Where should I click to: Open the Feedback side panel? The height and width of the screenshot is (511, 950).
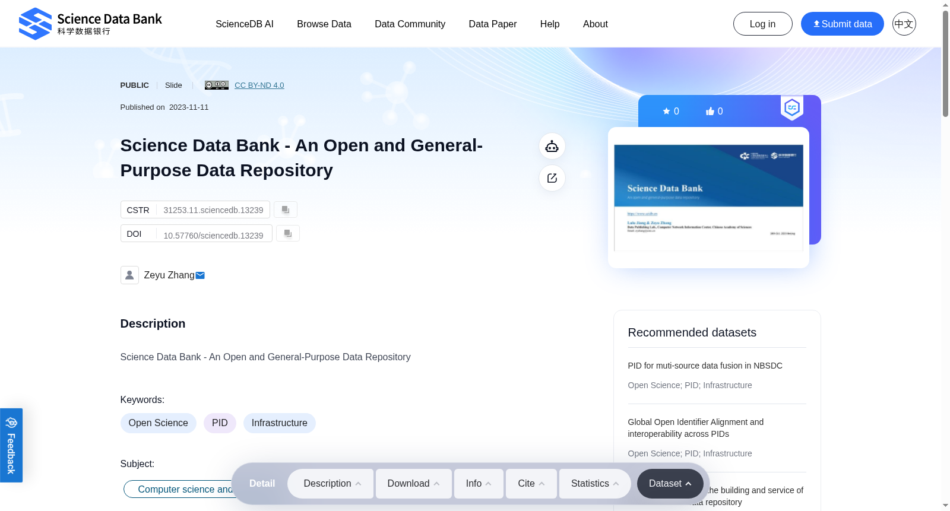point(11,445)
